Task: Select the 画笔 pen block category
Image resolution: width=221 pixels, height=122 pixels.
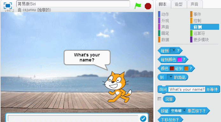Action: [x=165, y=33]
